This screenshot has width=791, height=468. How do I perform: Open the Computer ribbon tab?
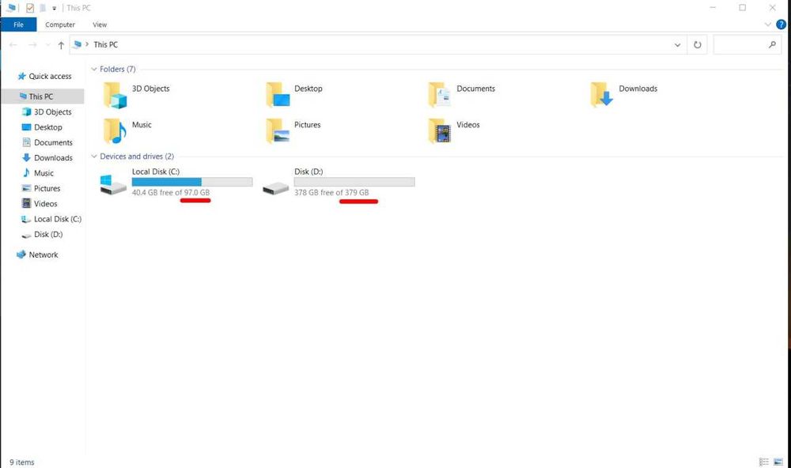pos(60,25)
